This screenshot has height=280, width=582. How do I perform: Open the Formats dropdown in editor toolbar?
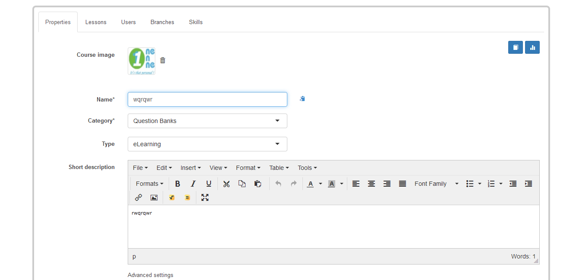tap(149, 184)
